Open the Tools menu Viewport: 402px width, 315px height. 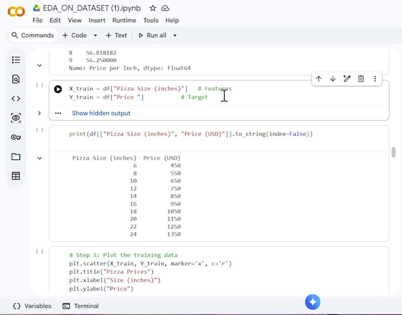click(x=151, y=20)
